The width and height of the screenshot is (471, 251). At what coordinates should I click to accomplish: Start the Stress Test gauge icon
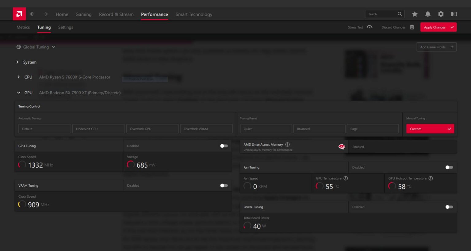pyautogui.click(x=370, y=27)
